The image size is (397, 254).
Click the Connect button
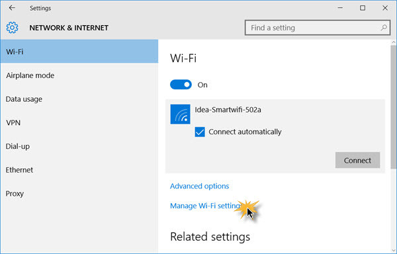[357, 160]
